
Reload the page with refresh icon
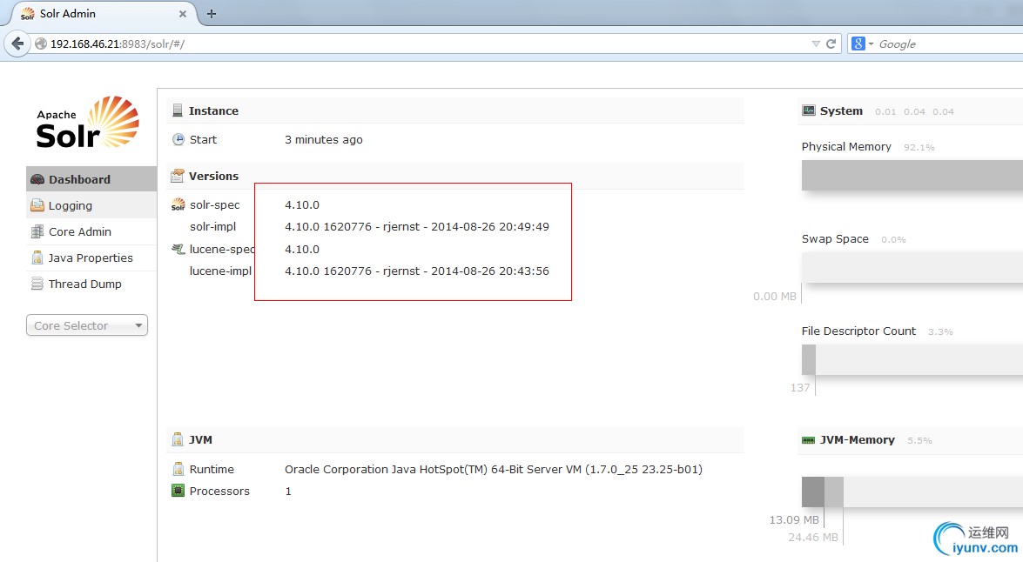click(x=831, y=43)
